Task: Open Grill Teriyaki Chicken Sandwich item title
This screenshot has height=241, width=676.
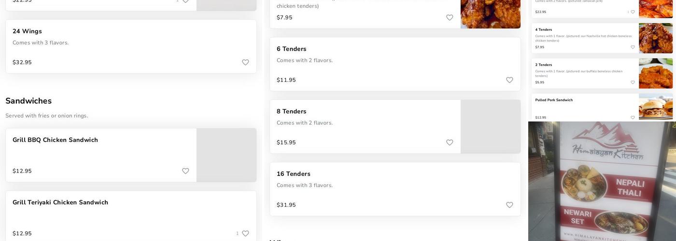Action: click(60, 203)
